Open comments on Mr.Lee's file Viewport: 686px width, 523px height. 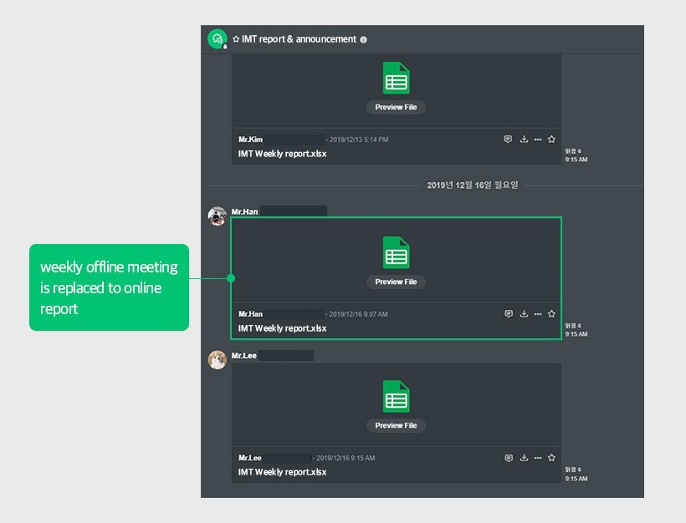508,458
